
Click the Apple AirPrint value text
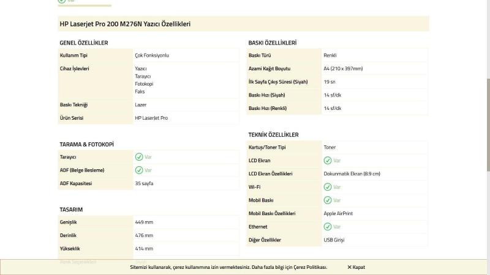coord(338,213)
